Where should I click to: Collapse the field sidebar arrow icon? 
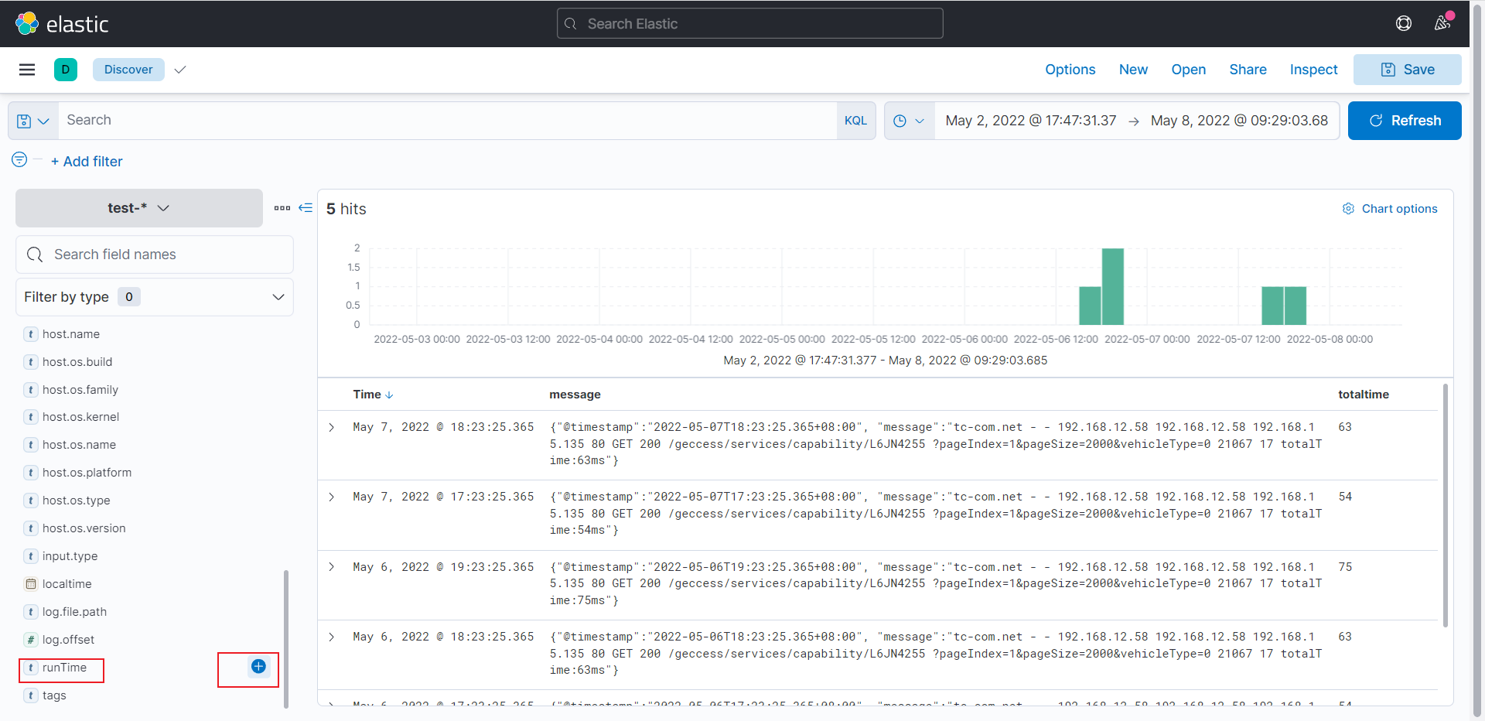(x=306, y=208)
